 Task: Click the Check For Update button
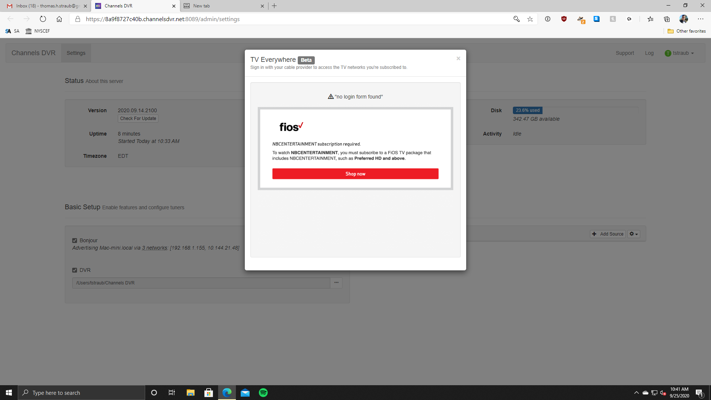(138, 119)
